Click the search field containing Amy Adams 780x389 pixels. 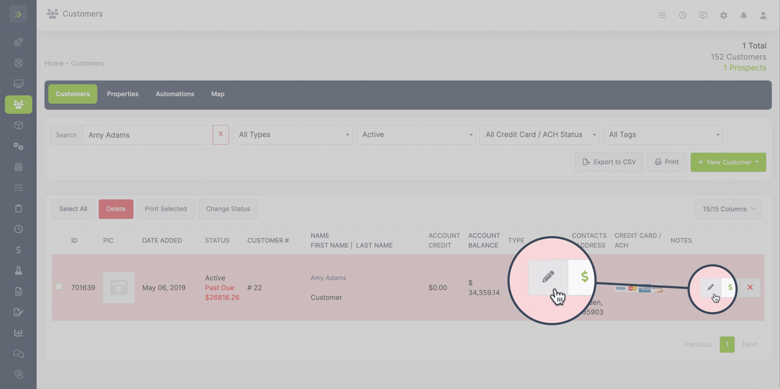coord(147,135)
